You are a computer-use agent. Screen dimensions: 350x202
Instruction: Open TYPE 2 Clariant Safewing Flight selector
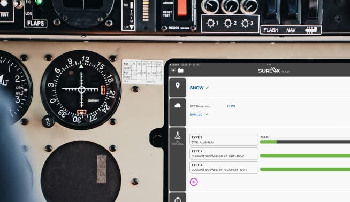tap(224, 153)
